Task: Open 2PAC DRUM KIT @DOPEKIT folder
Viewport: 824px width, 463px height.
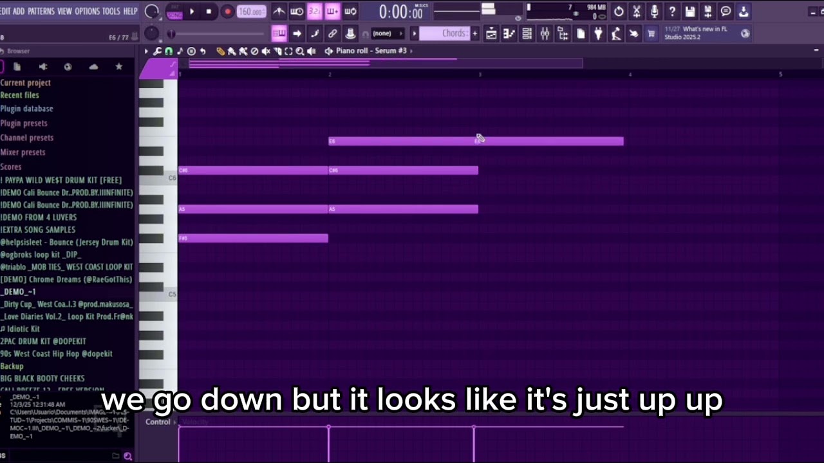Action: point(43,341)
